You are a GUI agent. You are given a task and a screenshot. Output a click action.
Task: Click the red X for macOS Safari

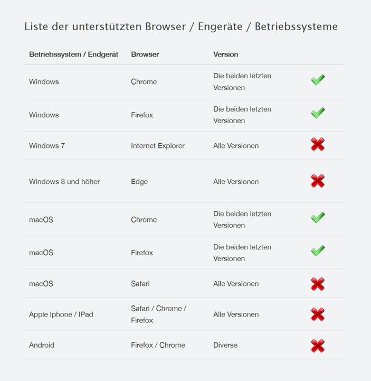[x=318, y=284]
